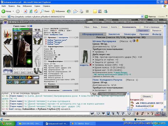Image resolution: width=168 pixels, height=126 pixels.
Task: Collapse the Приемы section
Action: 45,38
